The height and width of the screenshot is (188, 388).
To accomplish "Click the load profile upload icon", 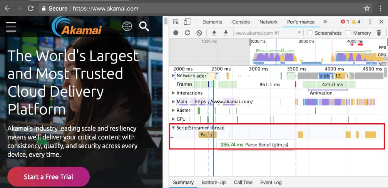I will coord(214,33).
